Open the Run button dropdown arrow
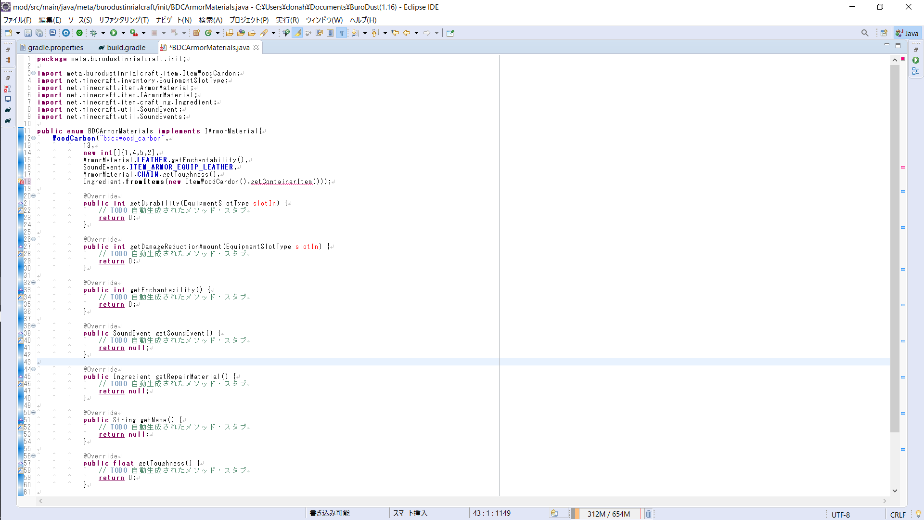Screen dimensions: 924x520 point(123,33)
